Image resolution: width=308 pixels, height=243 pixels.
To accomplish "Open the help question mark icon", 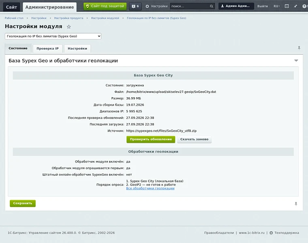I will [304, 6].
